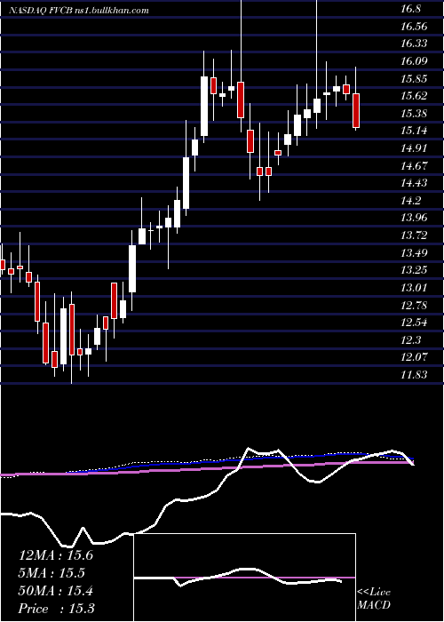Click the 14.2 price axis label
Viewport: 444px width, 622px height.
pos(410,200)
